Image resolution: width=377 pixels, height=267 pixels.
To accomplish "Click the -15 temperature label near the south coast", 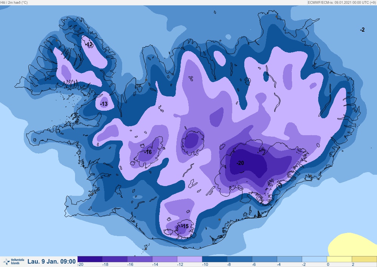I will [185, 226].
